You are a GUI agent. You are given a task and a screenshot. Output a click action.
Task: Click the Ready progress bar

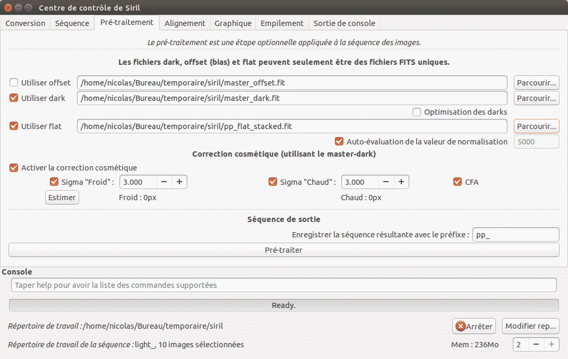click(284, 305)
